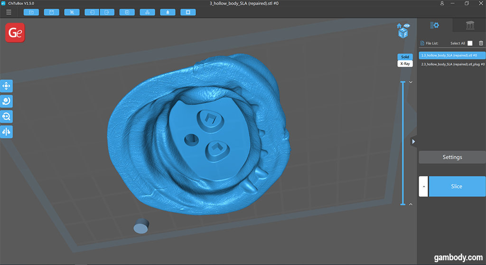
Task: Switch to X-Ray view mode
Action: coord(405,64)
